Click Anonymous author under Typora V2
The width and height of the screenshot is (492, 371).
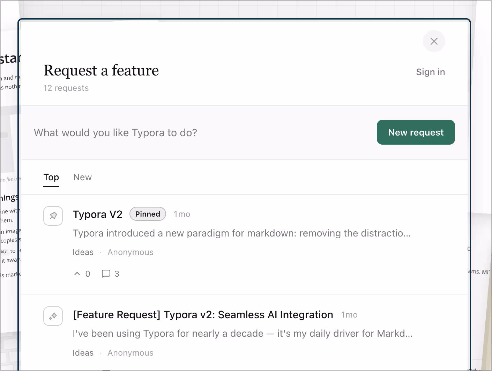(131, 252)
